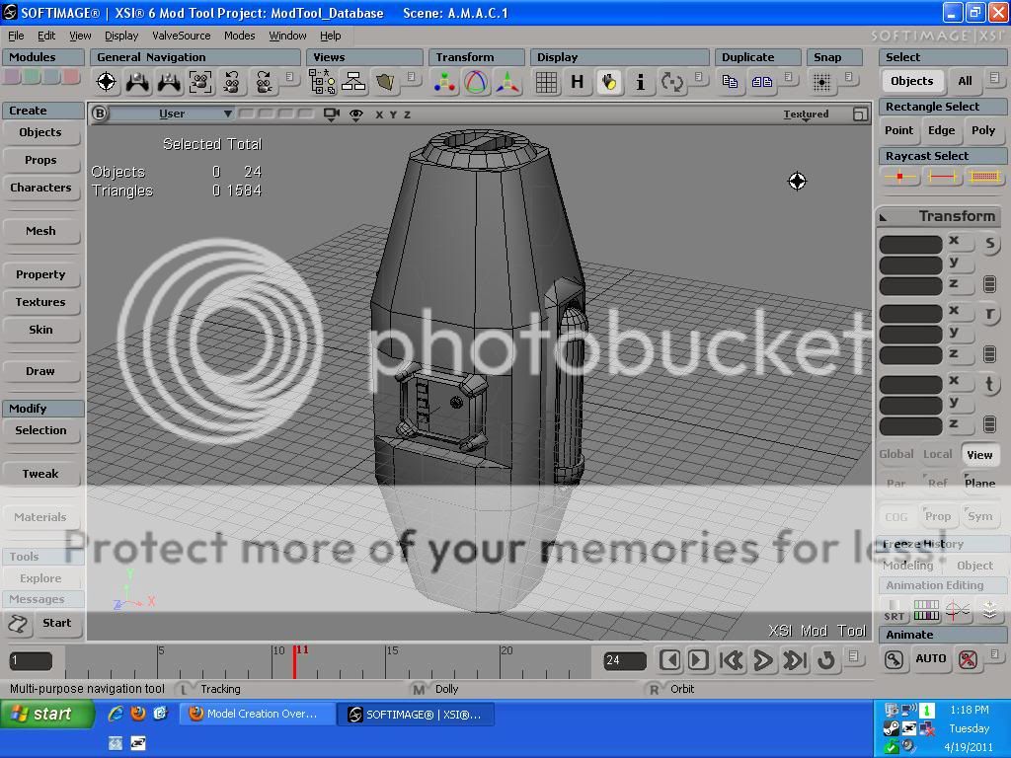The height and width of the screenshot is (758, 1011).
Task: Switch transform mode to Local
Action: click(x=937, y=454)
